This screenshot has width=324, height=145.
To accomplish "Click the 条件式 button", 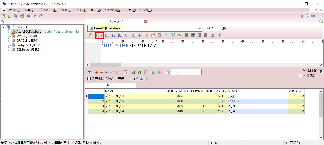I will pyautogui.click(x=138, y=79).
